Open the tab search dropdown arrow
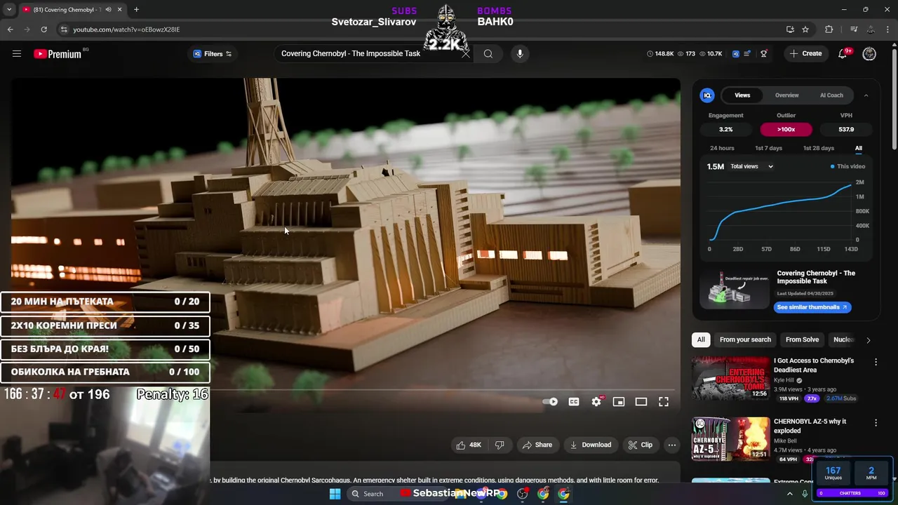The width and height of the screenshot is (898, 505). tap(8, 10)
